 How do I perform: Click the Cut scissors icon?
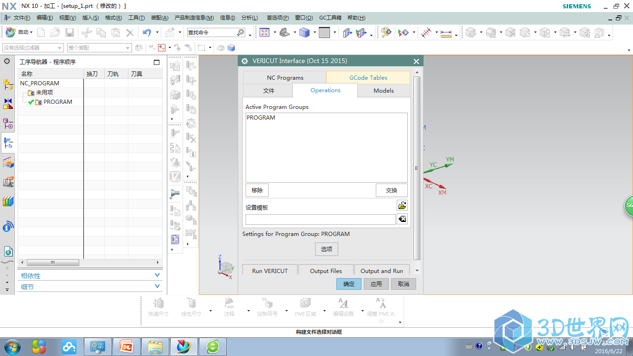click(87, 32)
